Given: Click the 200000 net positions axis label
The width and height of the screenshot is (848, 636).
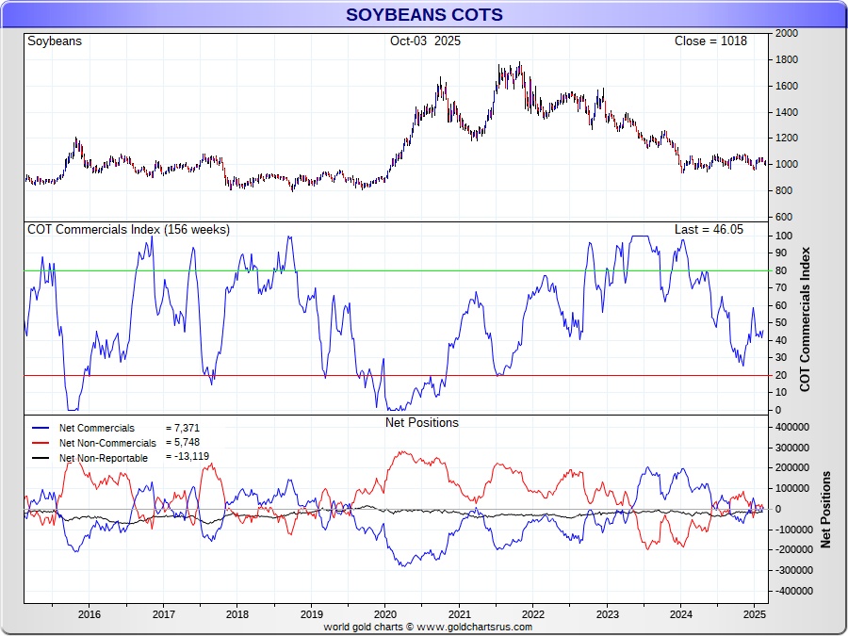Looking at the screenshot, I should (792, 468).
